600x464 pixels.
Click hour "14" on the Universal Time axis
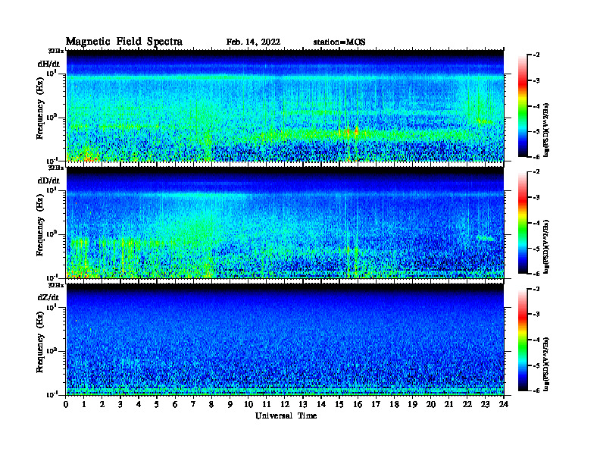tap(321, 405)
